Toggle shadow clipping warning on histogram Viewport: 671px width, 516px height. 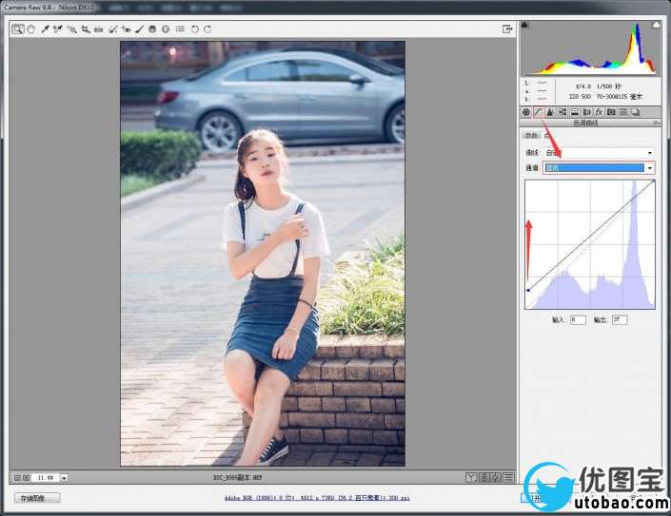point(525,26)
